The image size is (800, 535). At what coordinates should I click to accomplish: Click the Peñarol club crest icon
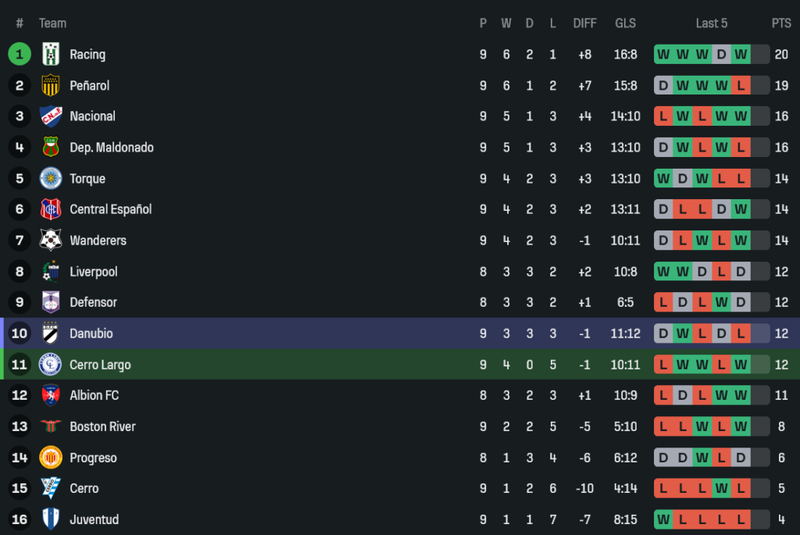[51, 85]
